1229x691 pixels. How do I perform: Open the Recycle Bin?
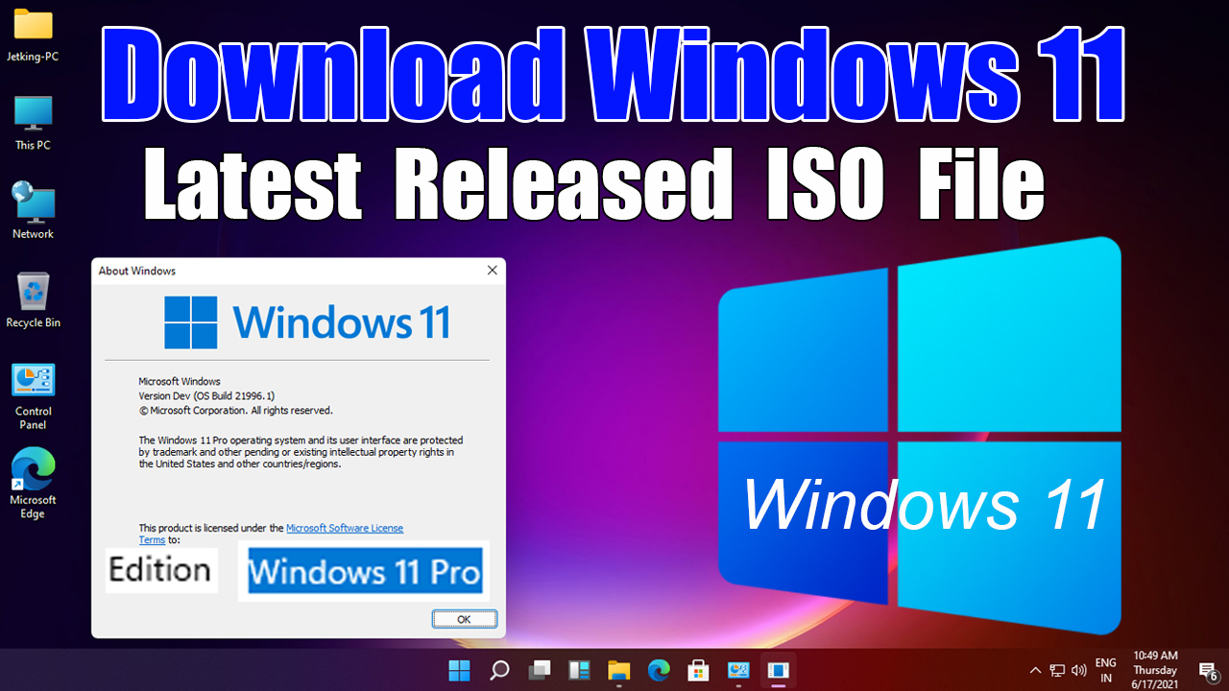pos(33,299)
